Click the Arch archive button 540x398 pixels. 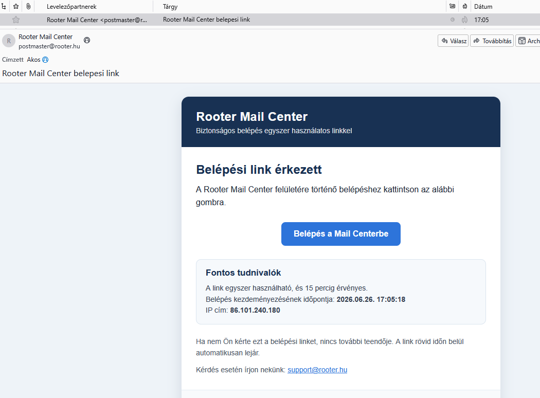pyautogui.click(x=528, y=41)
